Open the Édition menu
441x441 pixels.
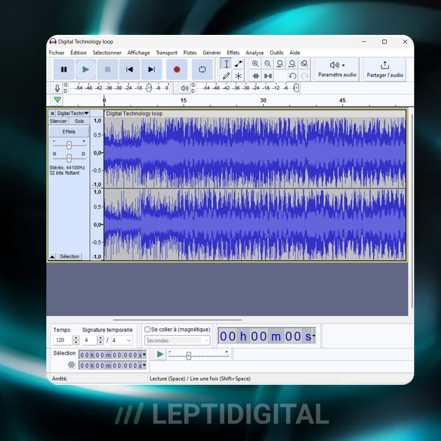pos(78,53)
